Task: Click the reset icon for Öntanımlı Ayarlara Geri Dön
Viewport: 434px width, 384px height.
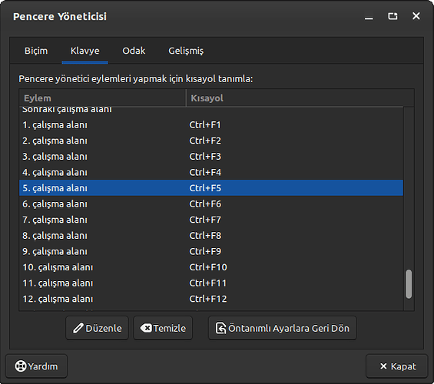Action: coord(220,328)
